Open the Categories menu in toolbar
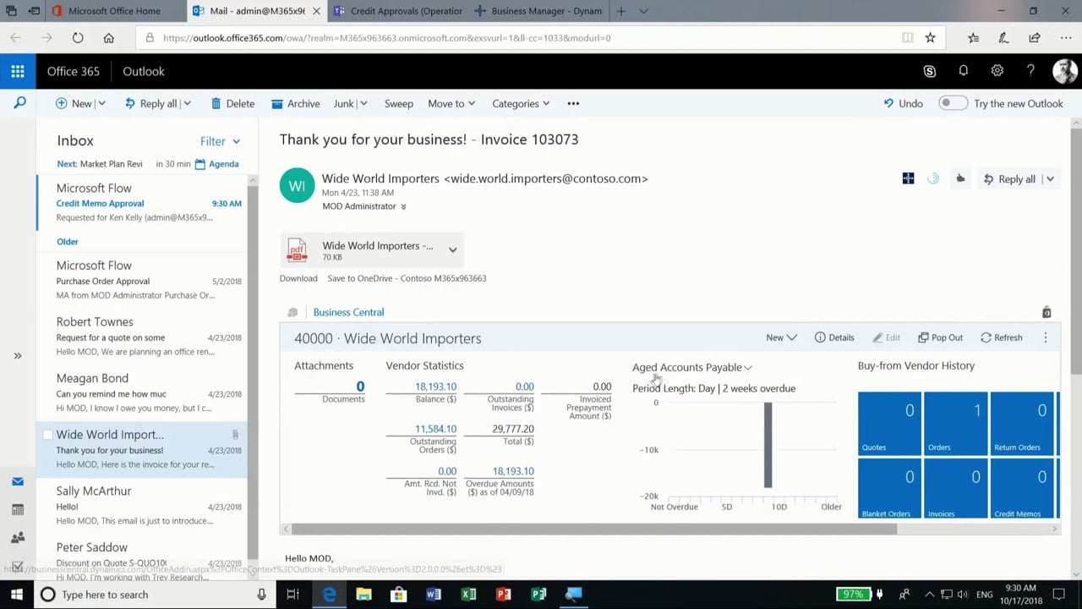Viewport: 1082px width, 609px height. click(521, 103)
